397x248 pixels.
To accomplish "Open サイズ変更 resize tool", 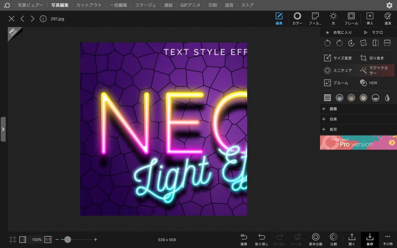I will (x=338, y=58).
